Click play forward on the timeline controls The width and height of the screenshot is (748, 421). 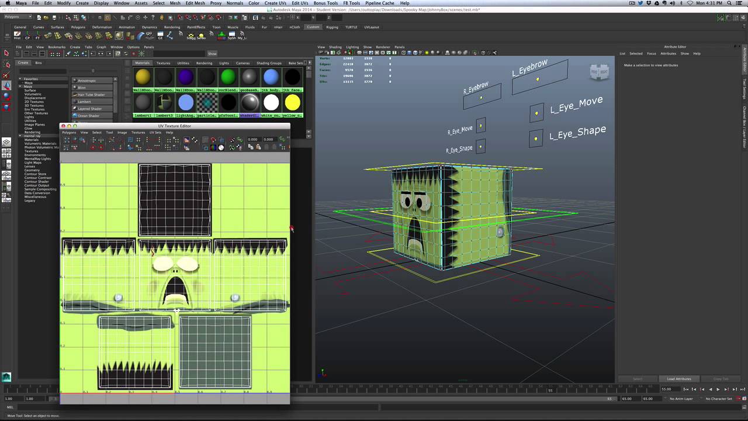click(x=718, y=389)
